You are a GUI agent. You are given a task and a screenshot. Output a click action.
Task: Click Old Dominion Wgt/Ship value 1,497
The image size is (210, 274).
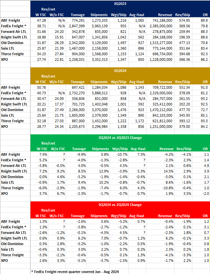pos(122,43)
